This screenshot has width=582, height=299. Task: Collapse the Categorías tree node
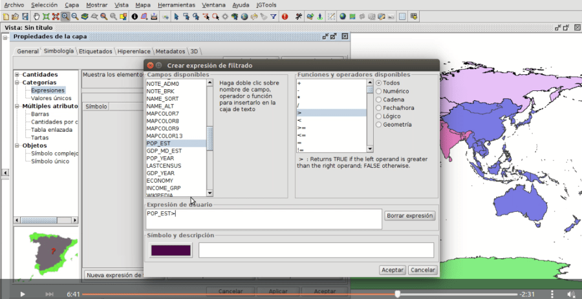tap(17, 83)
